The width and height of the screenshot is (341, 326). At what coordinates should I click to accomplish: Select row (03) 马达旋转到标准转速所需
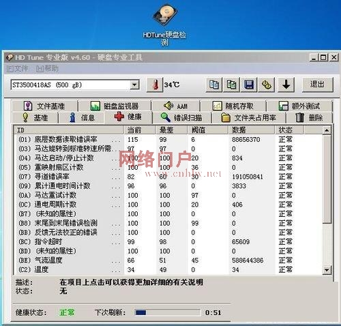tap(168, 149)
